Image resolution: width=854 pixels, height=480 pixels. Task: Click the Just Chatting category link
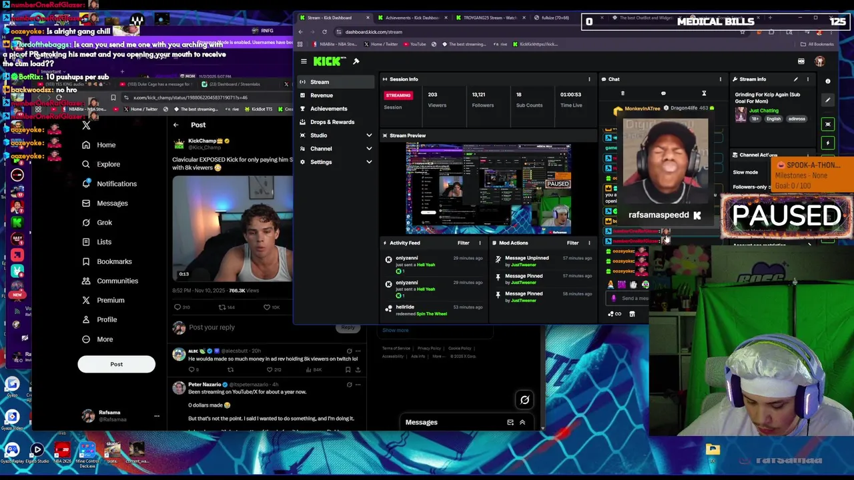(x=763, y=111)
